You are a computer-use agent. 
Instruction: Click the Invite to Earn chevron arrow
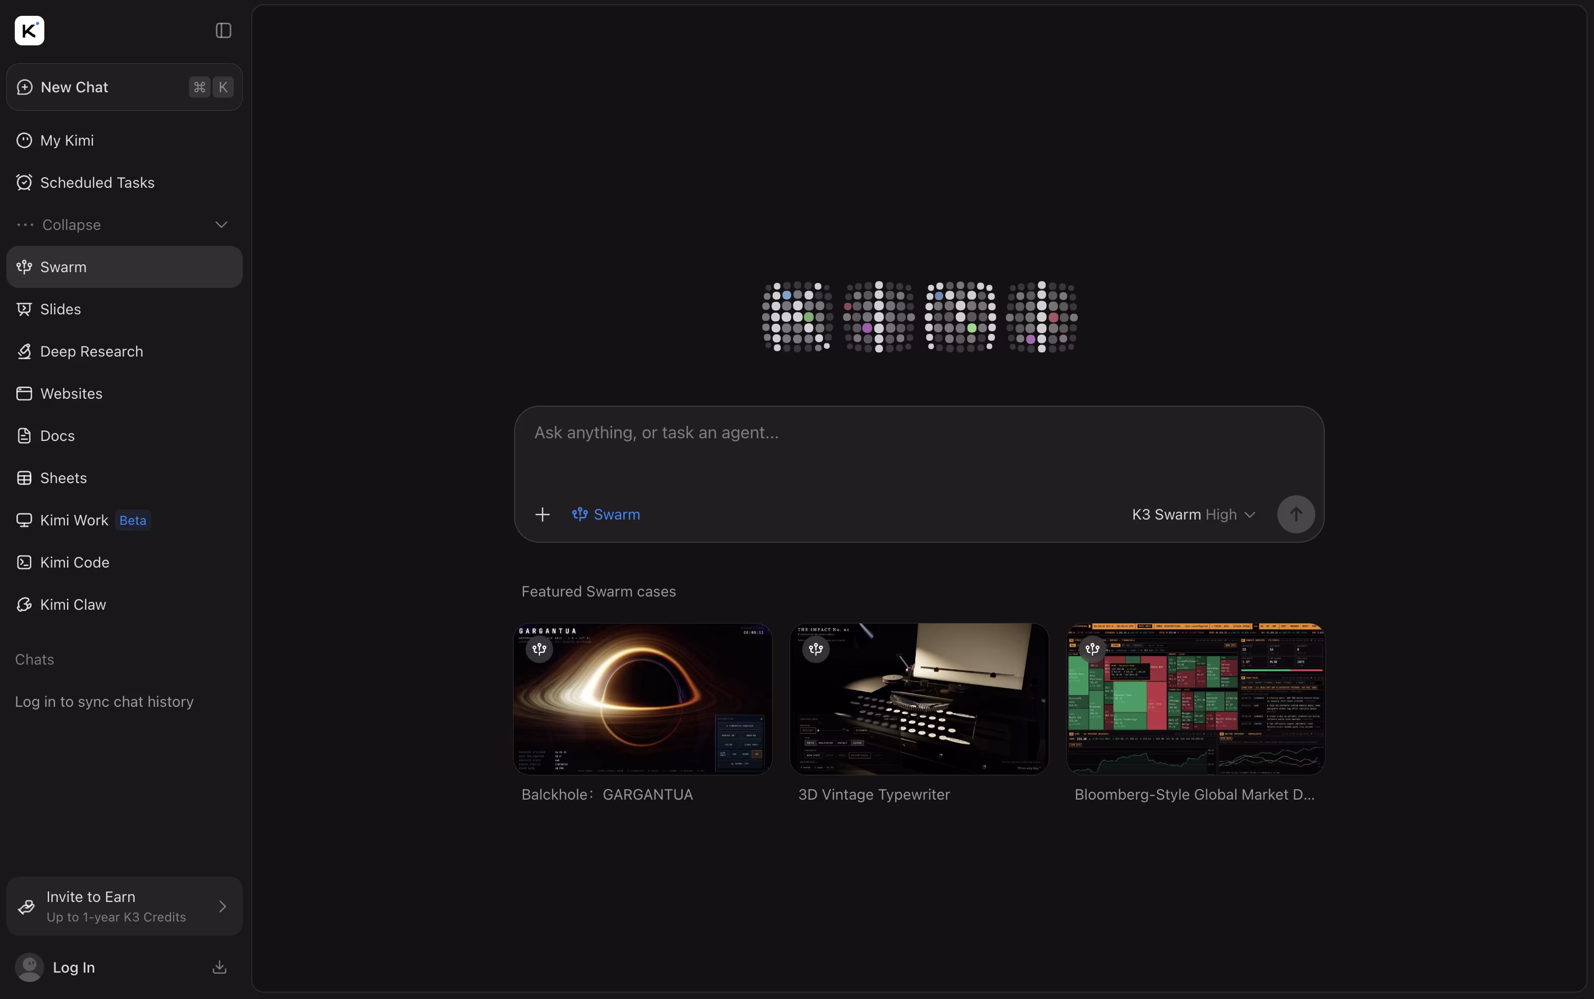point(222,907)
